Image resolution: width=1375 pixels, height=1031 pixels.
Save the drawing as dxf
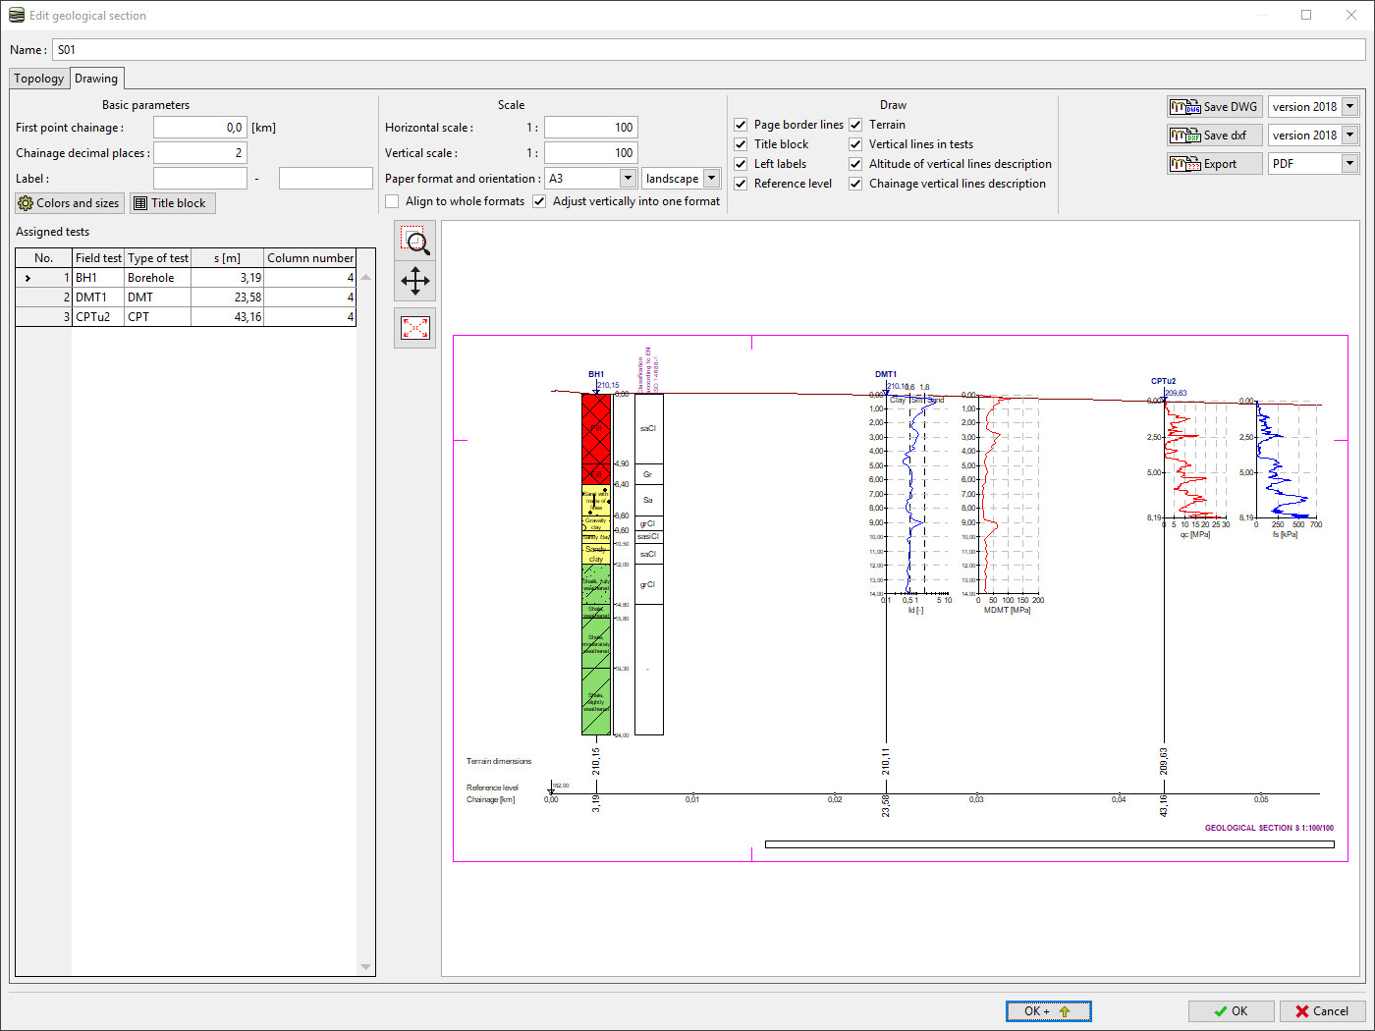[x=1214, y=136]
